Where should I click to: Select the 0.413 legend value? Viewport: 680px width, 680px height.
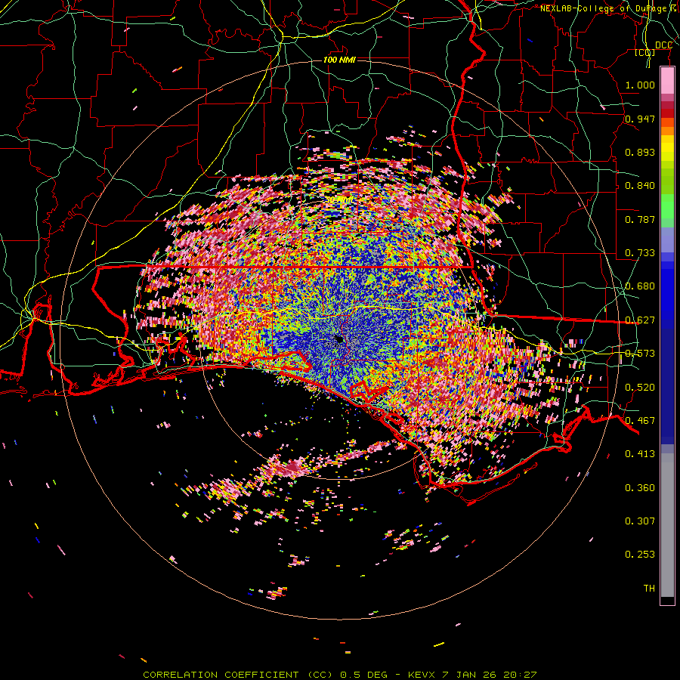640,454
